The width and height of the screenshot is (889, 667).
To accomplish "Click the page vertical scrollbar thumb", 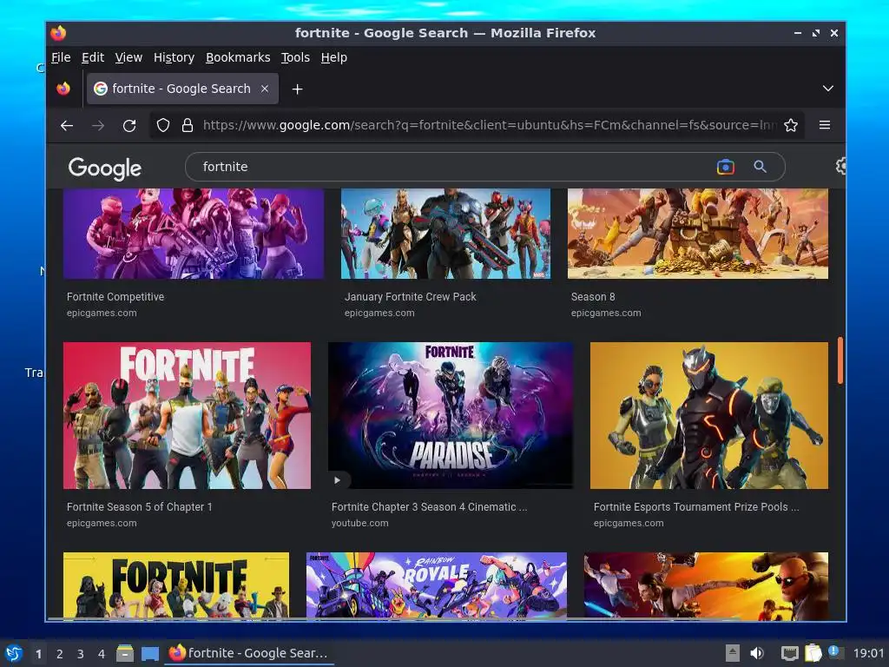I will click(x=840, y=360).
